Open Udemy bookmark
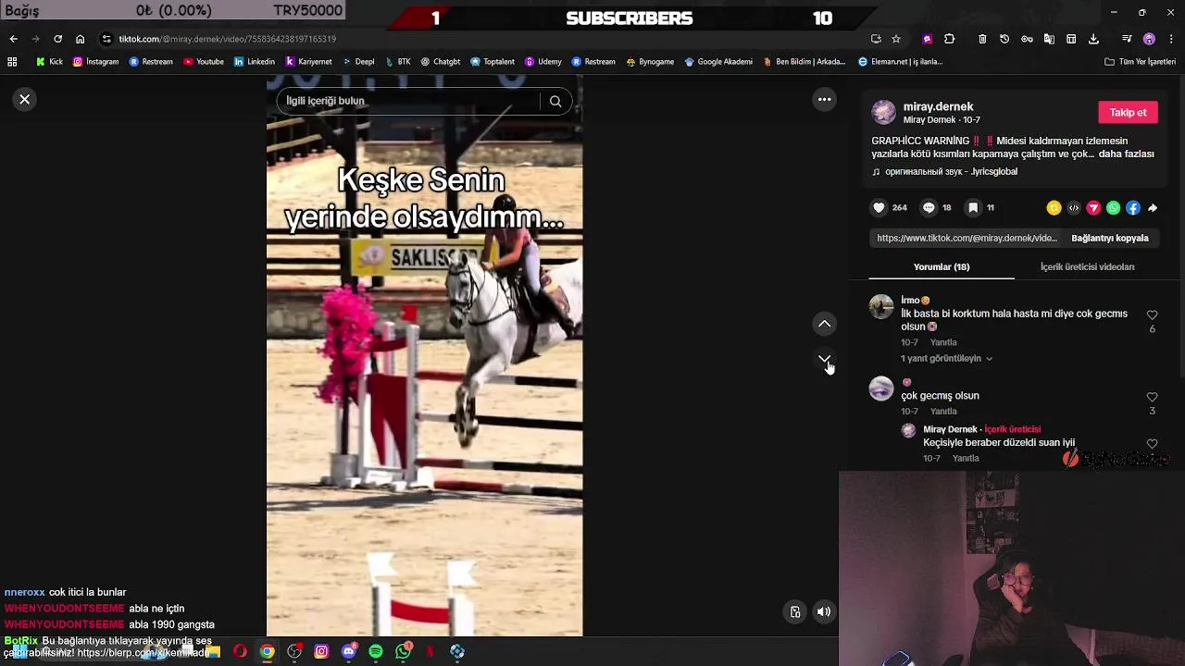1185x666 pixels. click(543, 62)
